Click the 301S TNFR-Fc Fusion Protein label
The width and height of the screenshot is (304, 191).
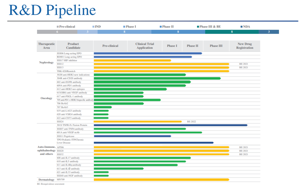tap(72, 125)
